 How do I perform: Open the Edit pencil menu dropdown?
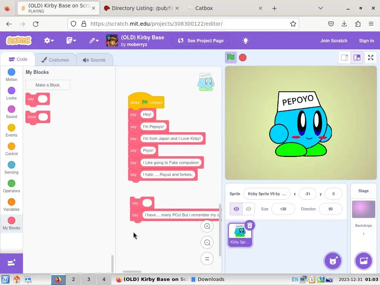tap(94, 40)
